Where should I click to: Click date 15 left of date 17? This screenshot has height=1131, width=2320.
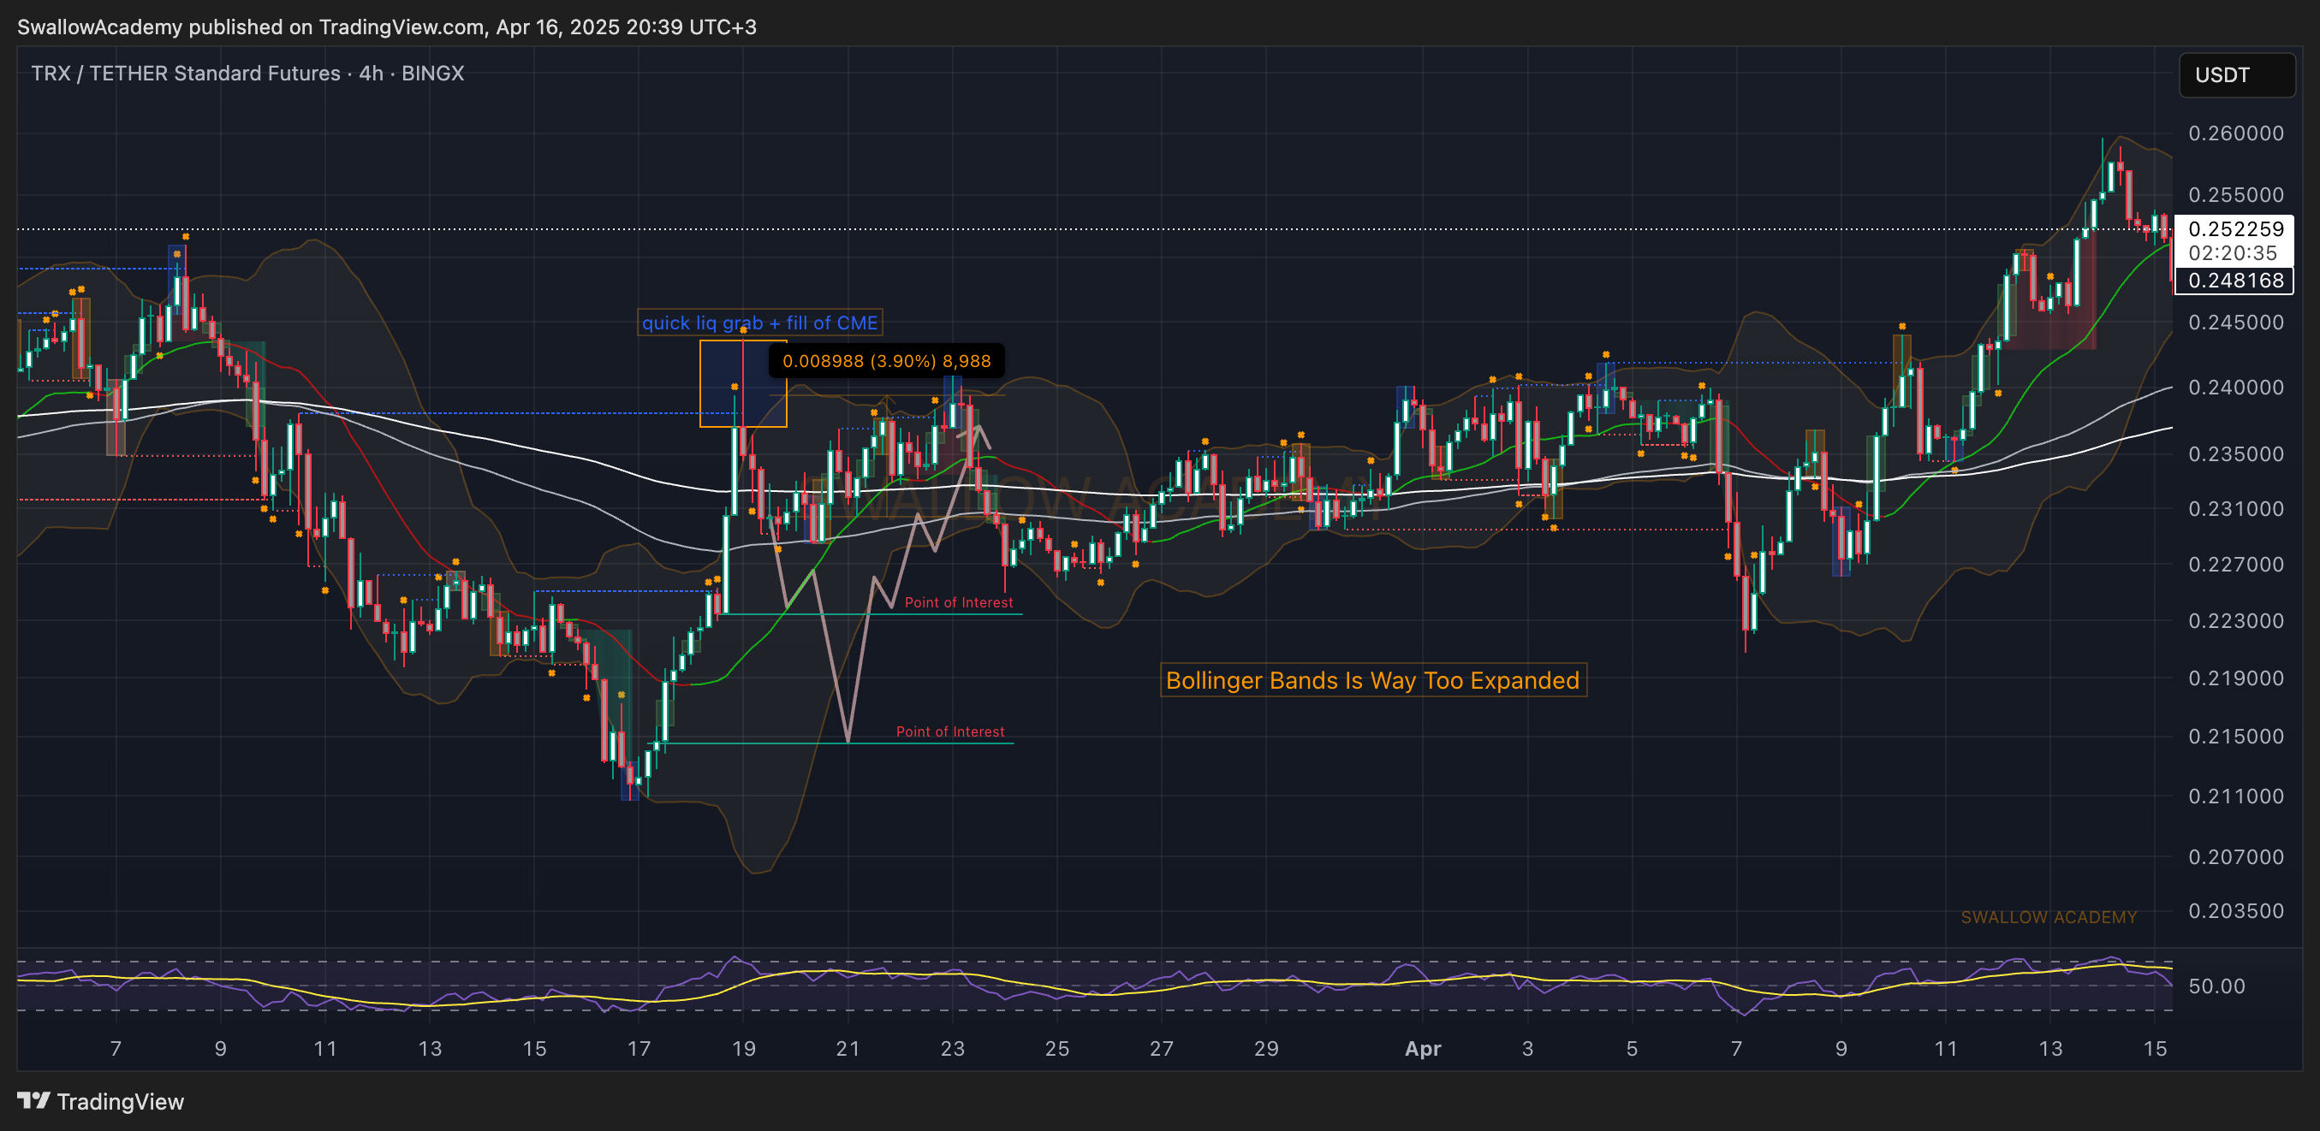pos(535,1048)
